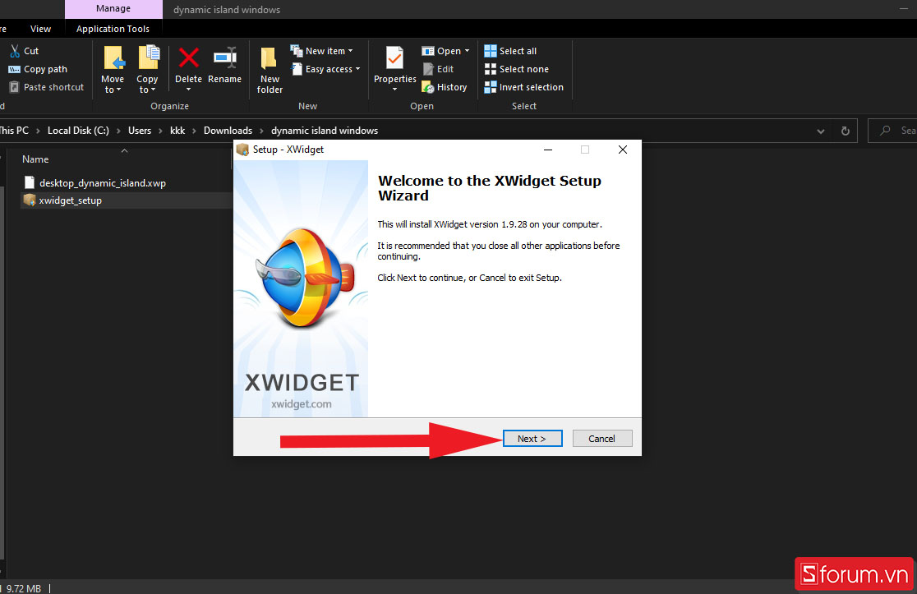Open the Copy to icon
This screenshot has height=594, width=917.
click(149, 58)
